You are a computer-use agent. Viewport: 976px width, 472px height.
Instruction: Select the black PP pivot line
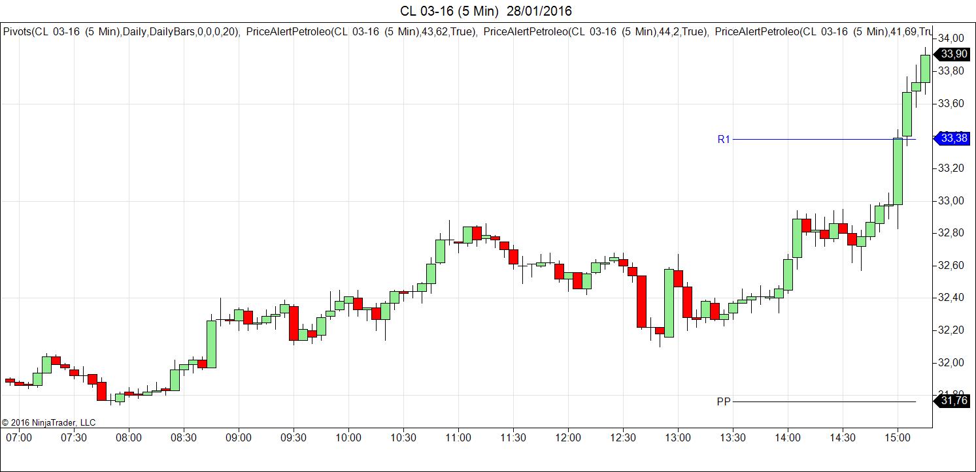pos(824,401)
